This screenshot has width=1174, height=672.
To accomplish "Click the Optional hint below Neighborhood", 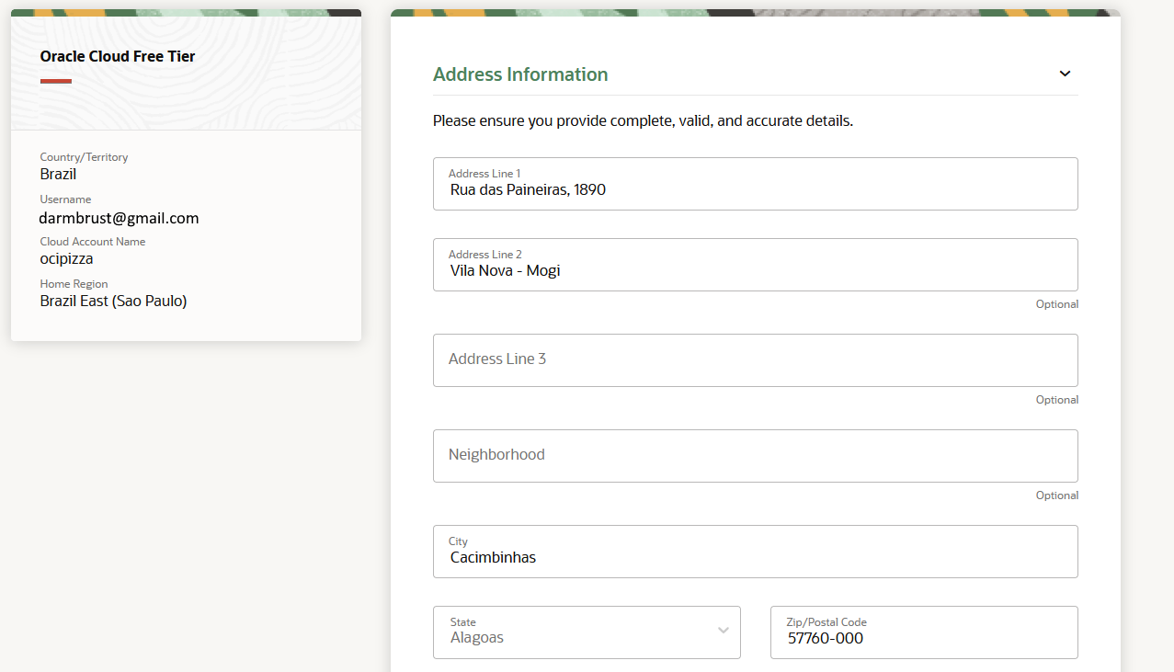I will [1056, 495].
